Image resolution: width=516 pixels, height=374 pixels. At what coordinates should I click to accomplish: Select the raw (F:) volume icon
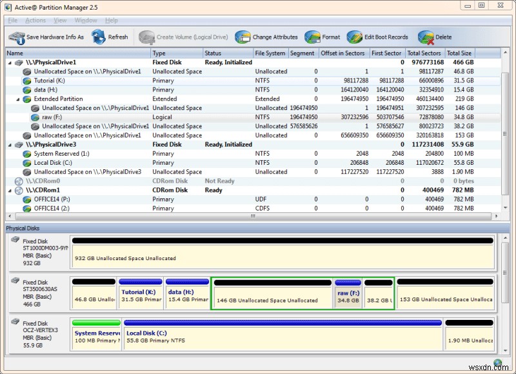[x=35, y=117]
